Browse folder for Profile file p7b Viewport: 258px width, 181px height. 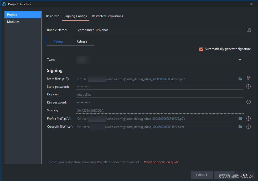(x=240, y=118)
